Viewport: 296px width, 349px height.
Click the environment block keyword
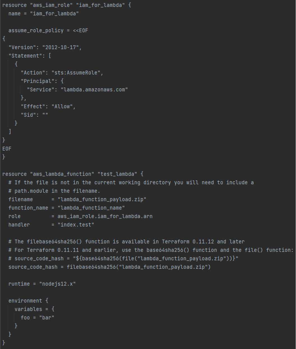(25, 301)
